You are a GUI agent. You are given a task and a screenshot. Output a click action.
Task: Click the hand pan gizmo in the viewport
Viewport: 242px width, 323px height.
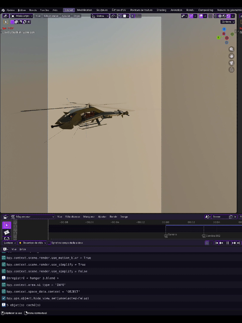pos(232,56)
